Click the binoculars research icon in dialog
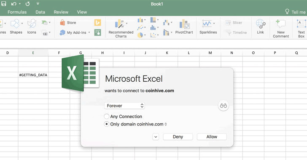The height and width of the screenshot is (160, 307). coord(223,106)
